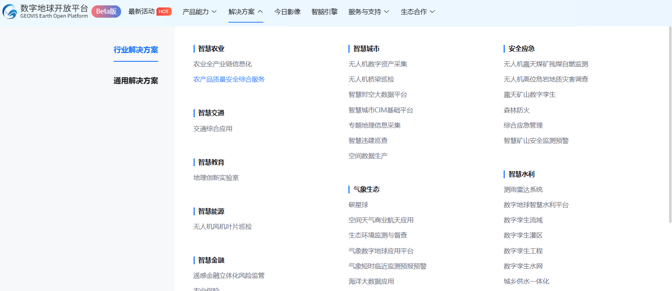Click the 智慧交通 category heading
The image size is (672, 291).
211,113
